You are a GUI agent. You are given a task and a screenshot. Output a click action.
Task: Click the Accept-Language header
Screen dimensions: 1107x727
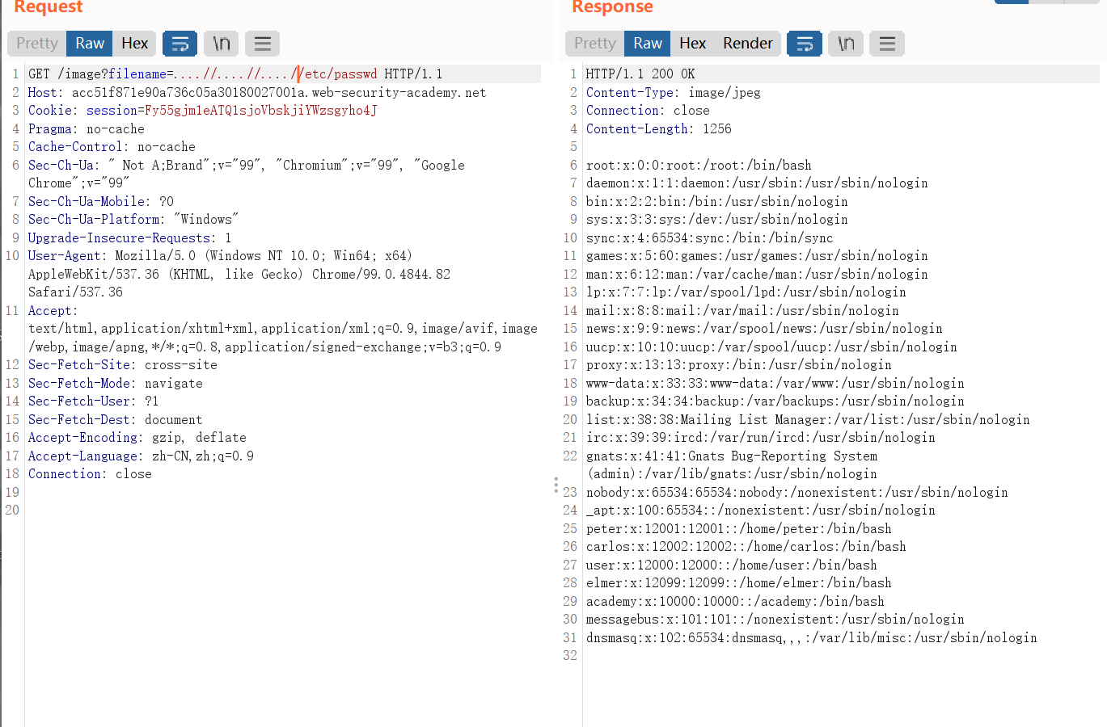141,456
